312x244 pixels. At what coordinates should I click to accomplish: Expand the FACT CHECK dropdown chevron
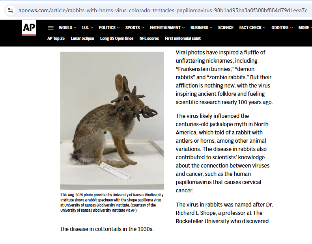(264, 28)
